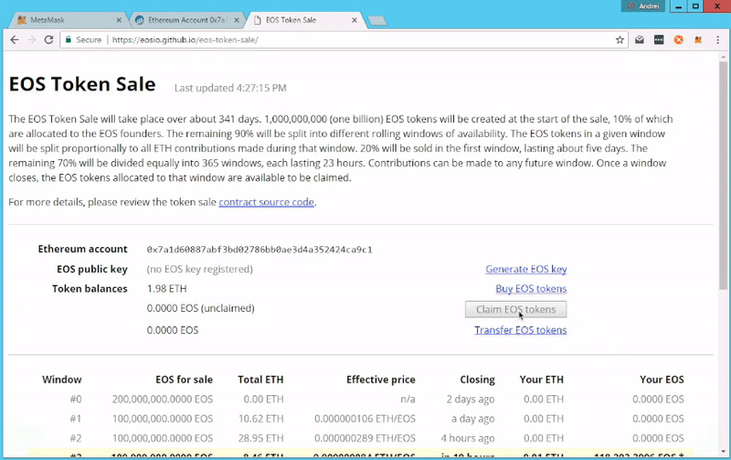Viewport: 731px width, 460px height.
Task: Click the EOS Token Sale heading
Action: click(x=82, y=84)
